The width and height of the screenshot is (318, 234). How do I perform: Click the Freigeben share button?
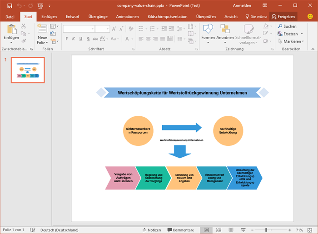(283, 16)
